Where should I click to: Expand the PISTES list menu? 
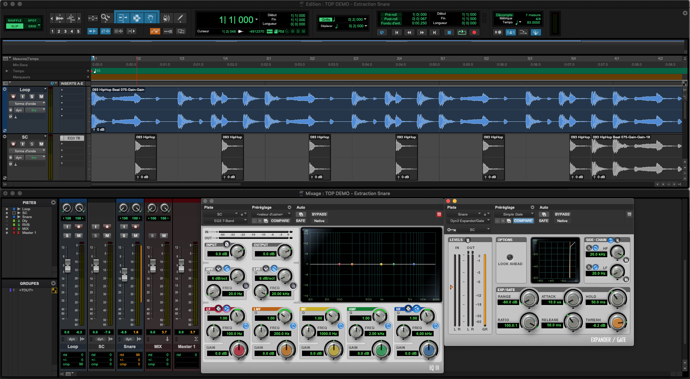pyautogui.click(x=53, y=203)
